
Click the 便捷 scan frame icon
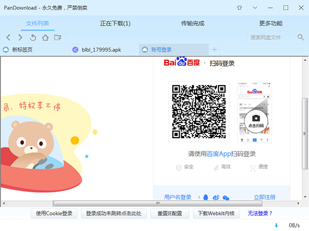tap(253, 168)
